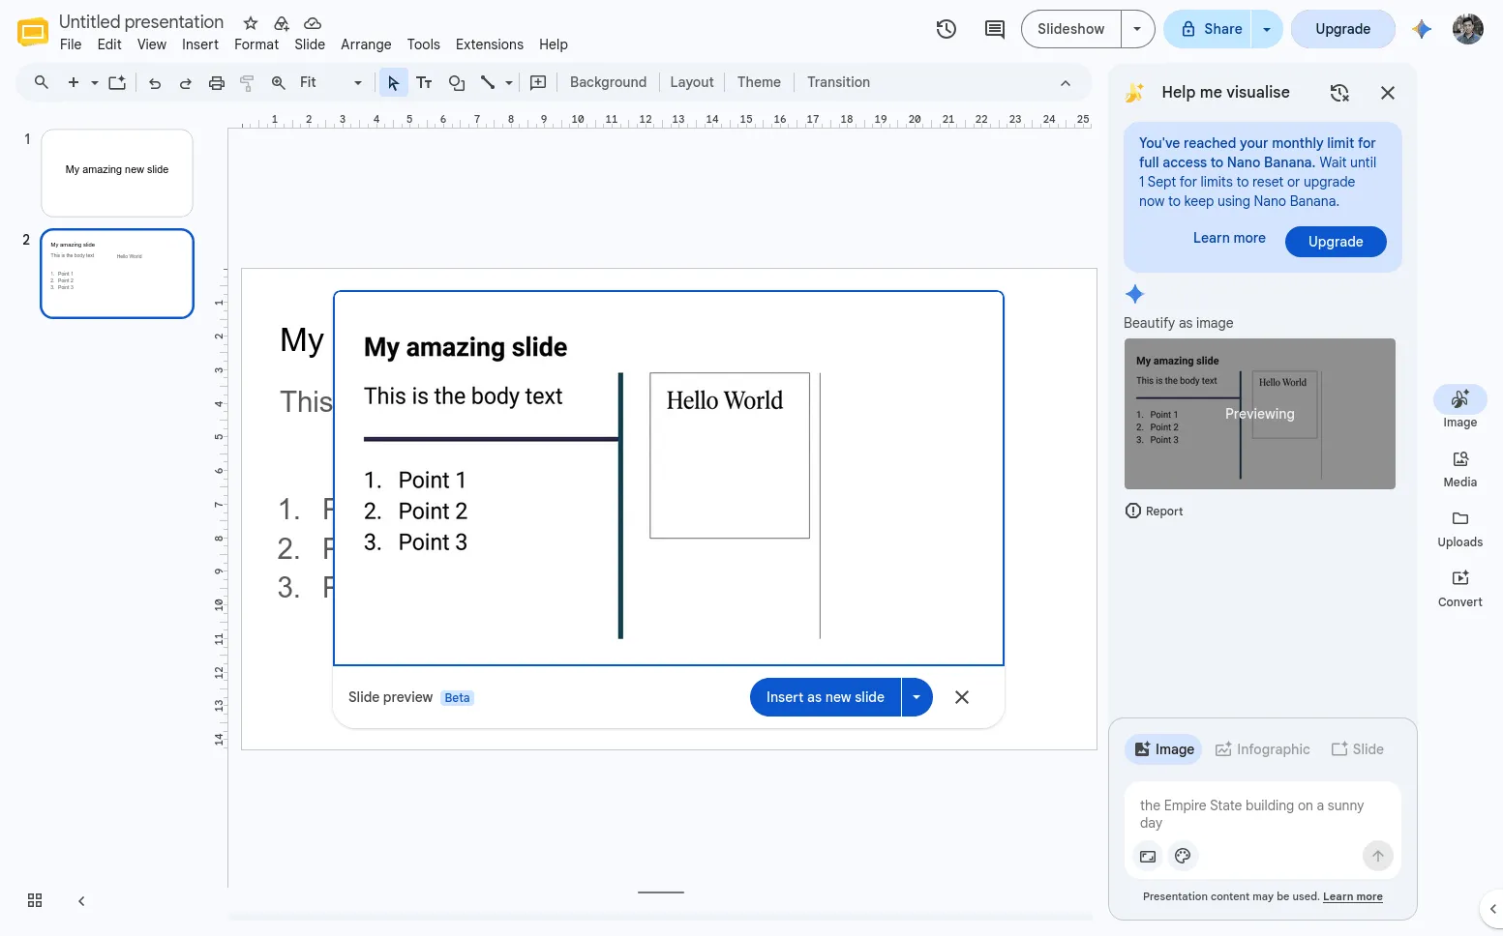
Task: Open the line tool dropdown arrow
Action: [x=509, y=83]
